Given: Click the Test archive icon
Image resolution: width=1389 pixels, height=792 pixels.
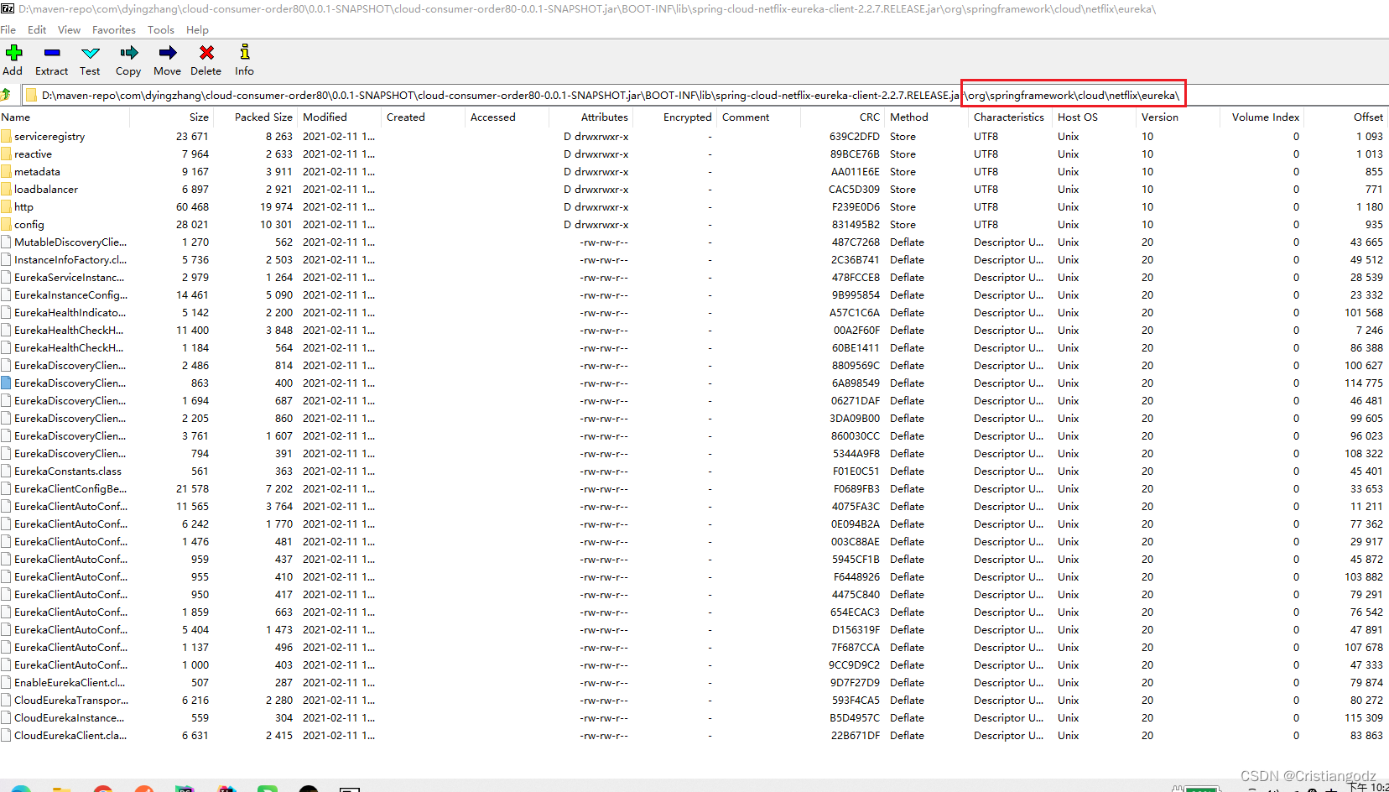Looking at the screenshot, I should tap(91, 53).
